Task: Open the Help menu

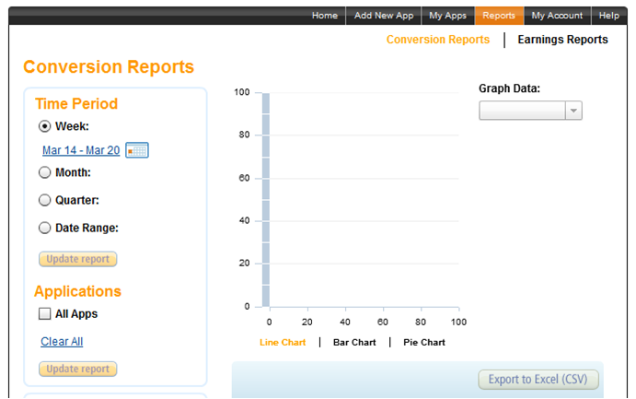Action: (608, 16)
